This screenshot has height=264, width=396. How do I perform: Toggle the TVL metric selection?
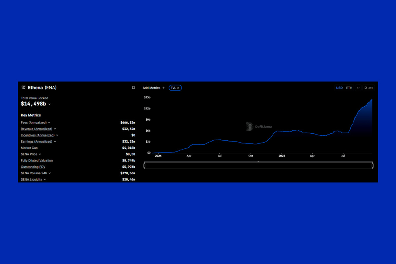tap(174, 88)
